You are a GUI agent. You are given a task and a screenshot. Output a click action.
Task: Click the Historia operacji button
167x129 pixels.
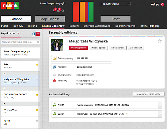[x=99, y=48]
